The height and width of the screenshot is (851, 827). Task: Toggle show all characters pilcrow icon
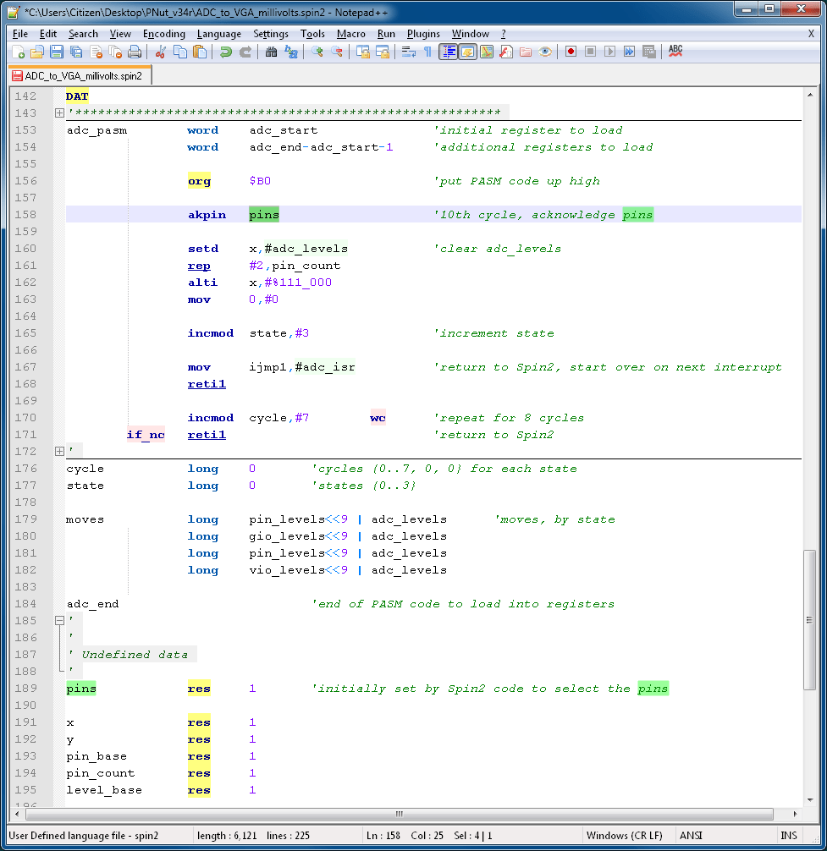coord(427,52)
